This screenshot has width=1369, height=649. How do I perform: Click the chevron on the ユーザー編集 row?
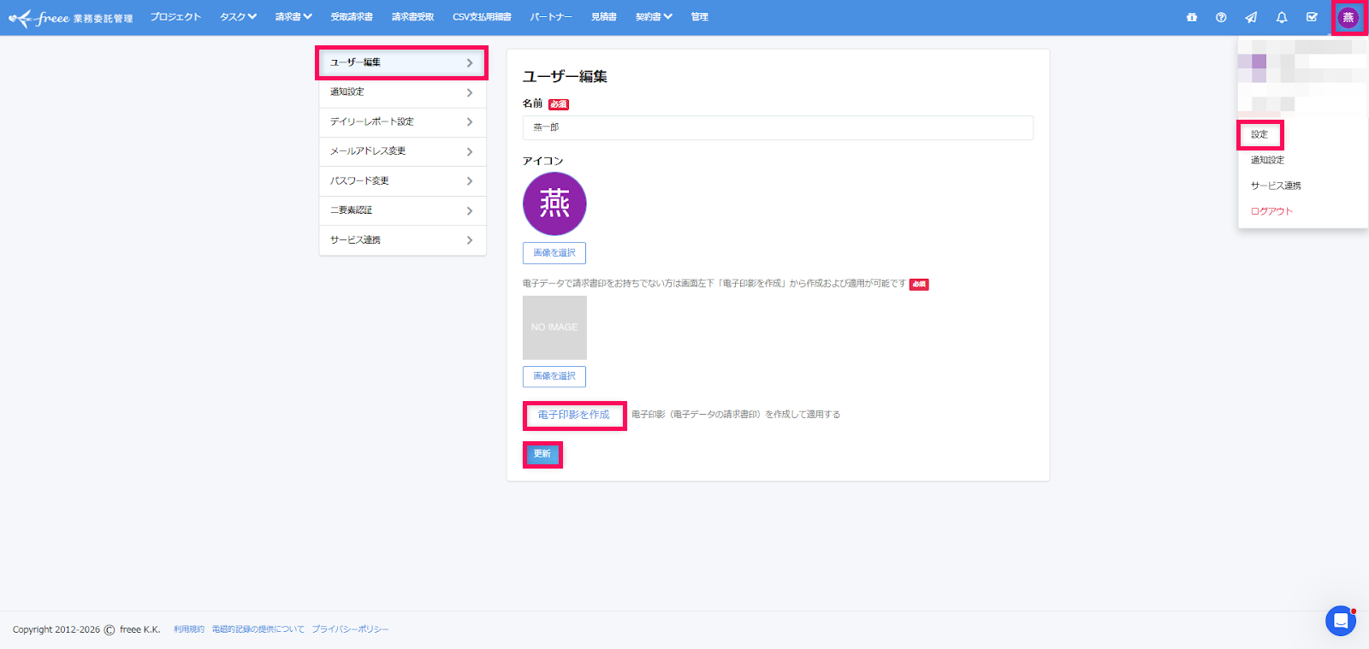click(470, 63)
